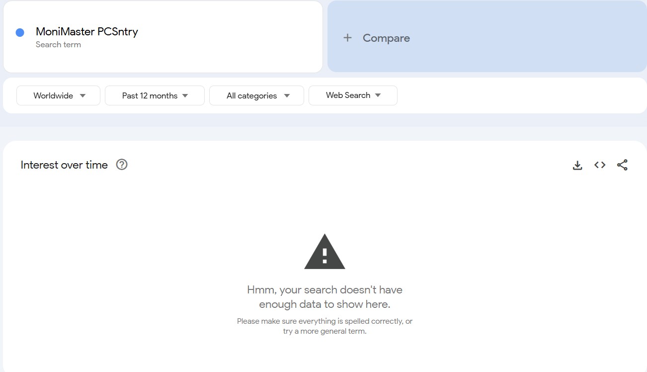Share the Interest over time chart
Screen dimensions: 647x372
[622, 165]
